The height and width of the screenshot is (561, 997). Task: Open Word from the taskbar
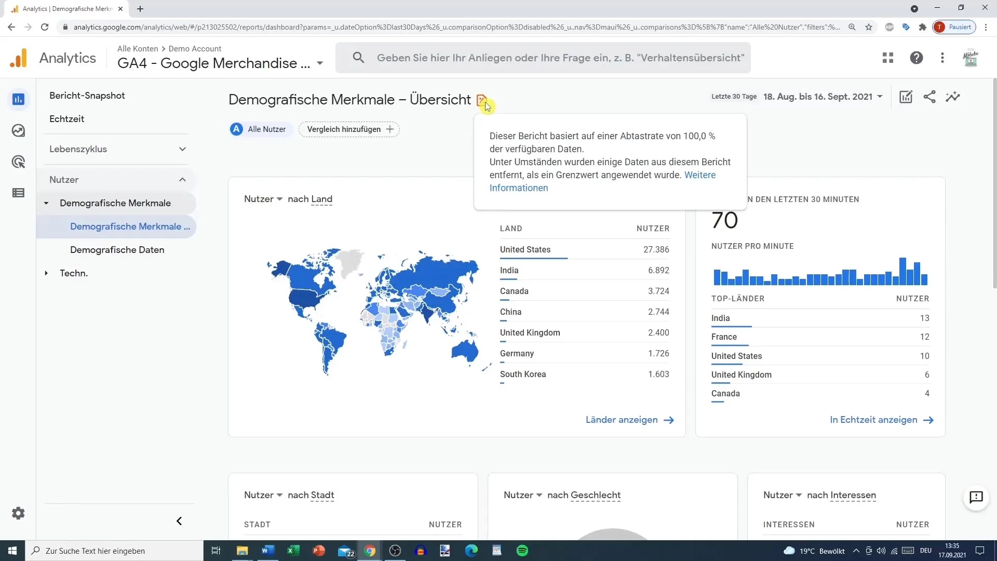tap(268, 551)
